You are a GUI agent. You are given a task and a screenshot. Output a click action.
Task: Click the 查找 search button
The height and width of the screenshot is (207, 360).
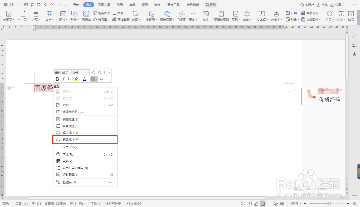tap(210, 5)
